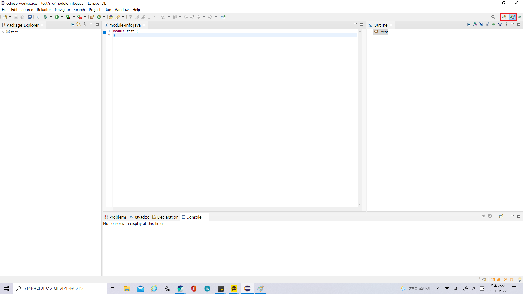Screen dimensions: 523x294
Task: Toggle Link with Editor in Package Explorer
Action: point(78,24)
